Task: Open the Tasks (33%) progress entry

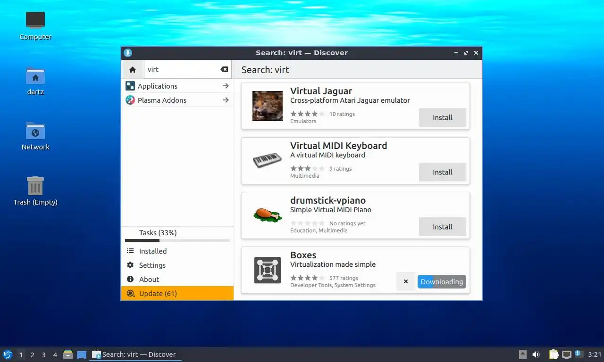Action: (x=177, y=234)
